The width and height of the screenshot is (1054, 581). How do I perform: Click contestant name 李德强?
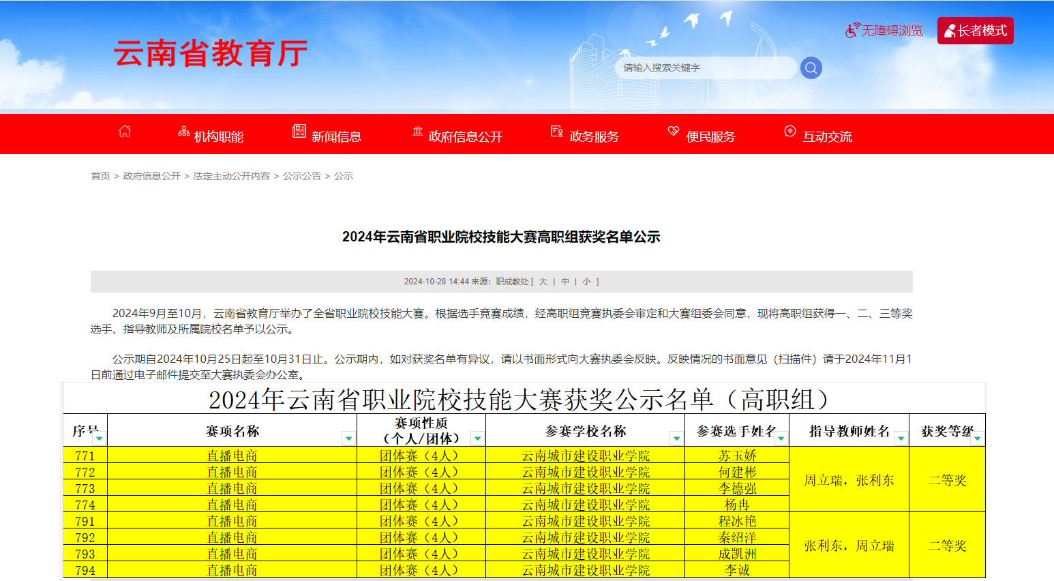737,488
